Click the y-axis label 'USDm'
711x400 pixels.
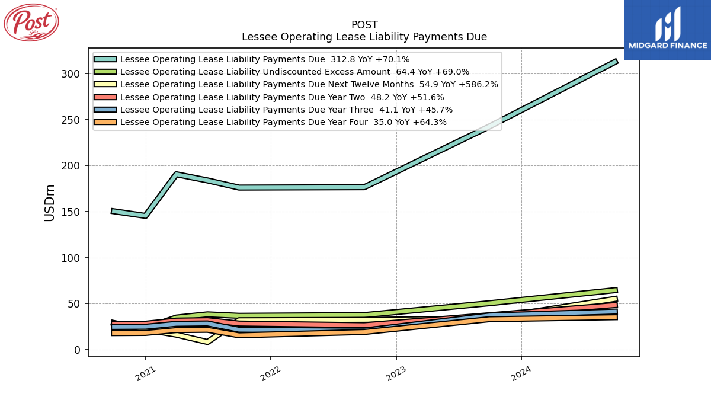pyautogui.click(x=50, y=202)
